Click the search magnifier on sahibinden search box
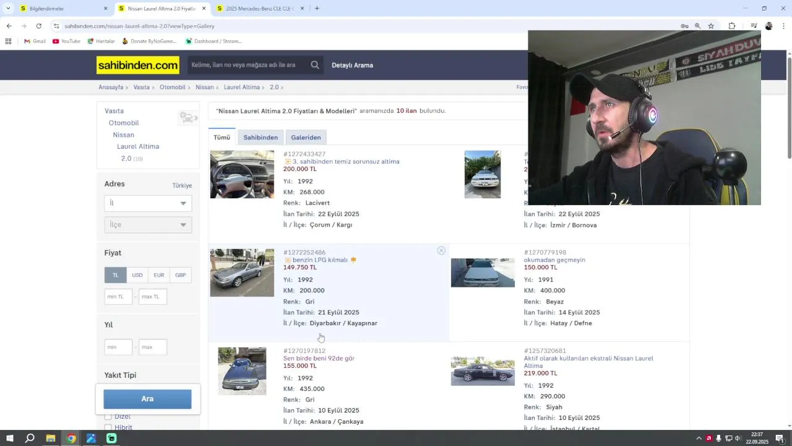This screenshot has height=446, width=792. 315,65
